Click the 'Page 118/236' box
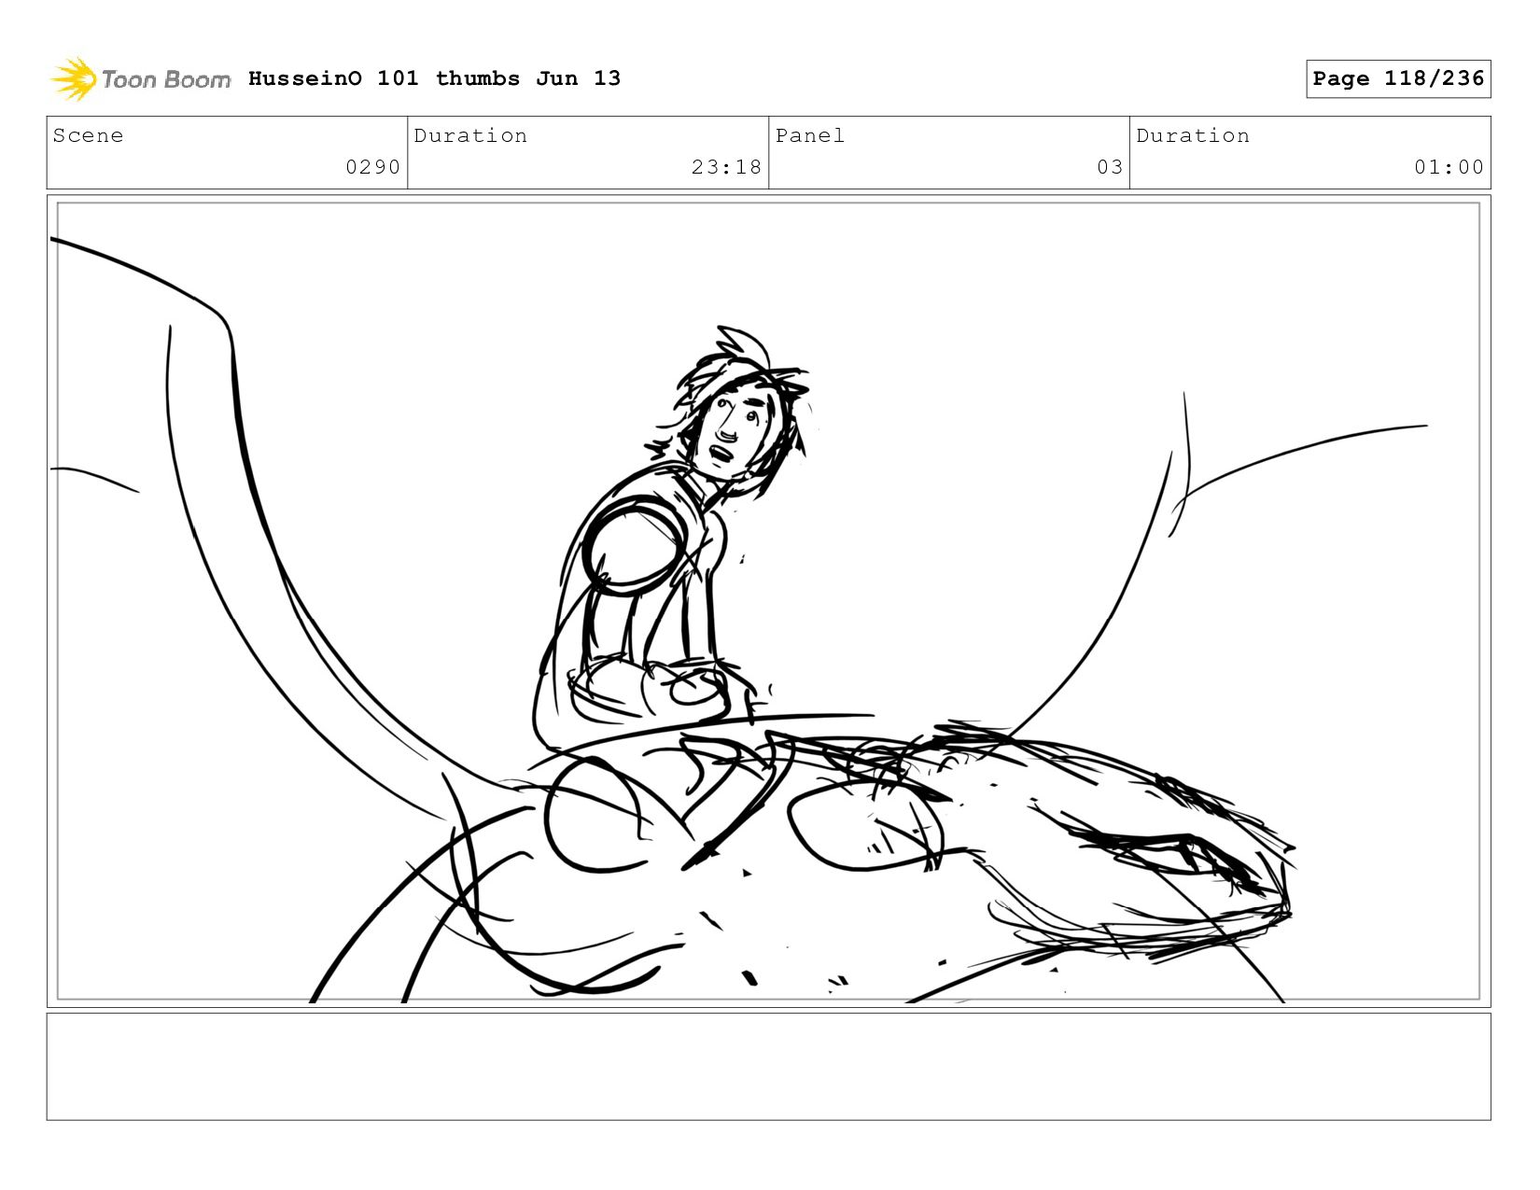 point(1398,78)
